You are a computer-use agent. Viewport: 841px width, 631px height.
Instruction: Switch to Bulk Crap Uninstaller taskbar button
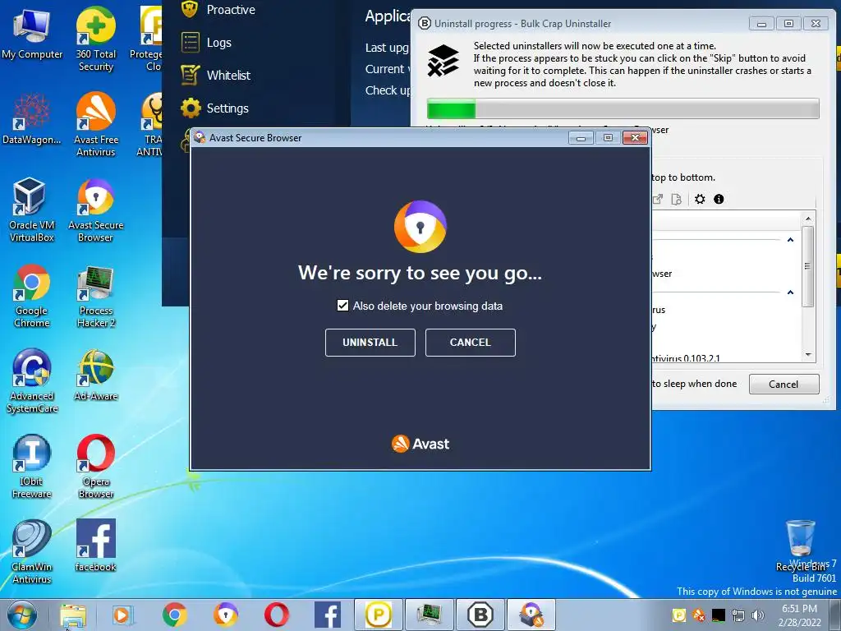click(480, 615)
